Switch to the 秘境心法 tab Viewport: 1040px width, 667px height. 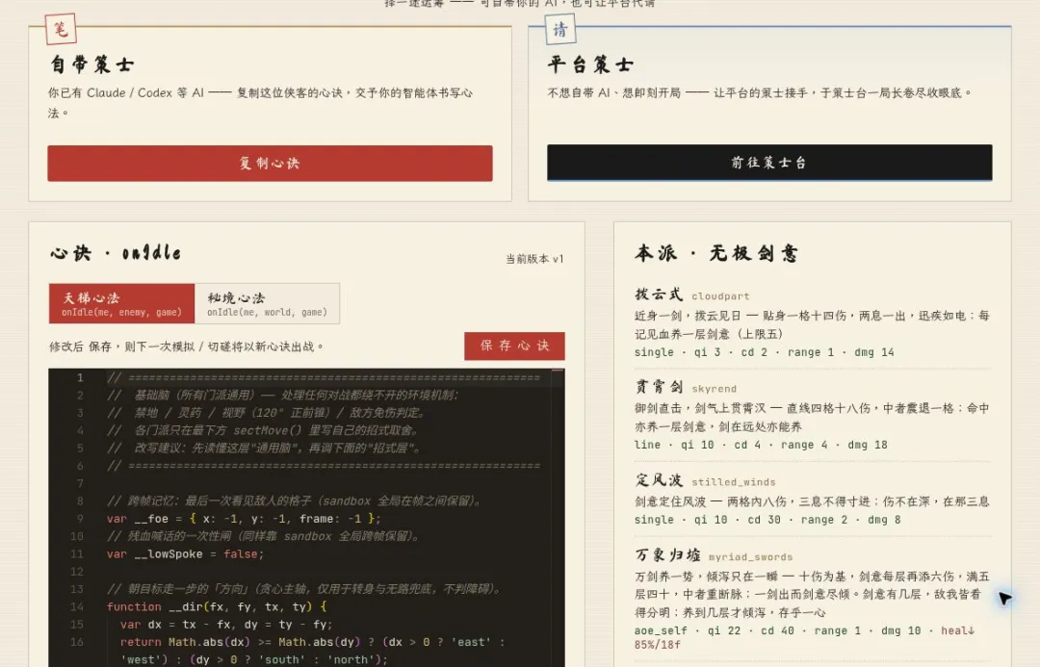coord(268,304)
